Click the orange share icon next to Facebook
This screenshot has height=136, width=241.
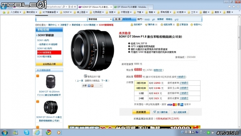click(92, 86)
